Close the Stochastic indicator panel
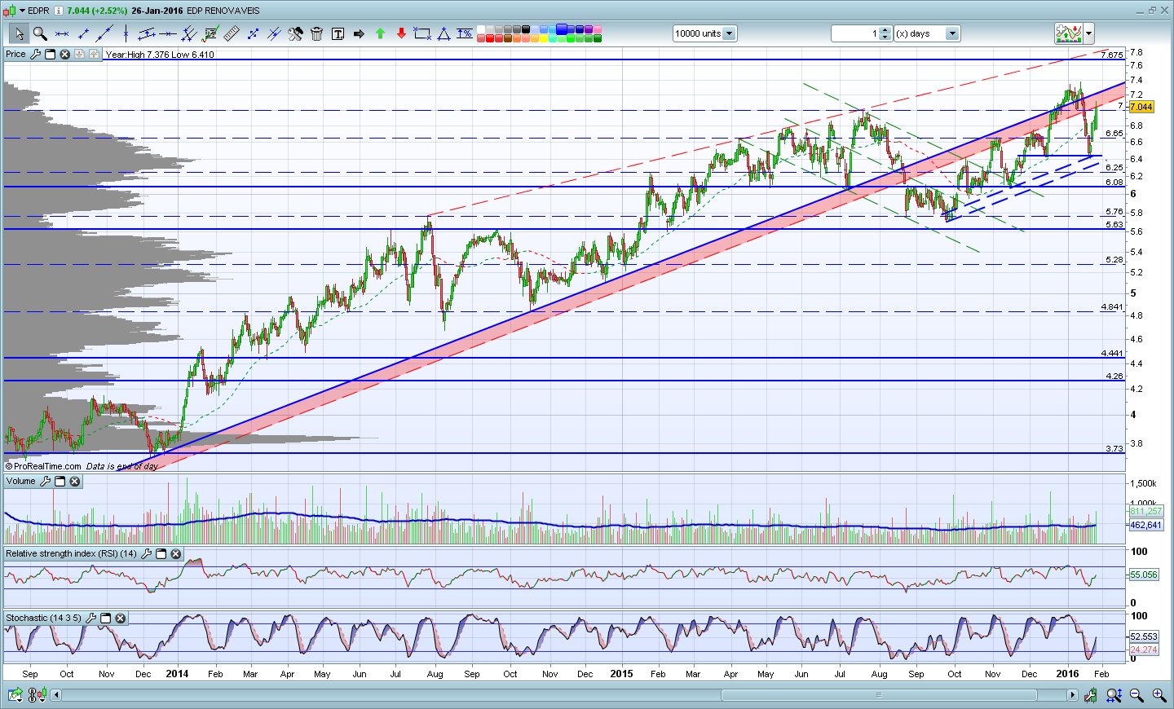The width and height of the screenshot is (1174, 709). 120,618
